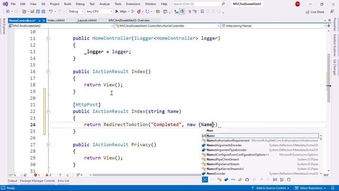339x191 pixels.
Task: Select NameAuthorizationRequirement in the completion list
Action: click(x=260, y=141)
